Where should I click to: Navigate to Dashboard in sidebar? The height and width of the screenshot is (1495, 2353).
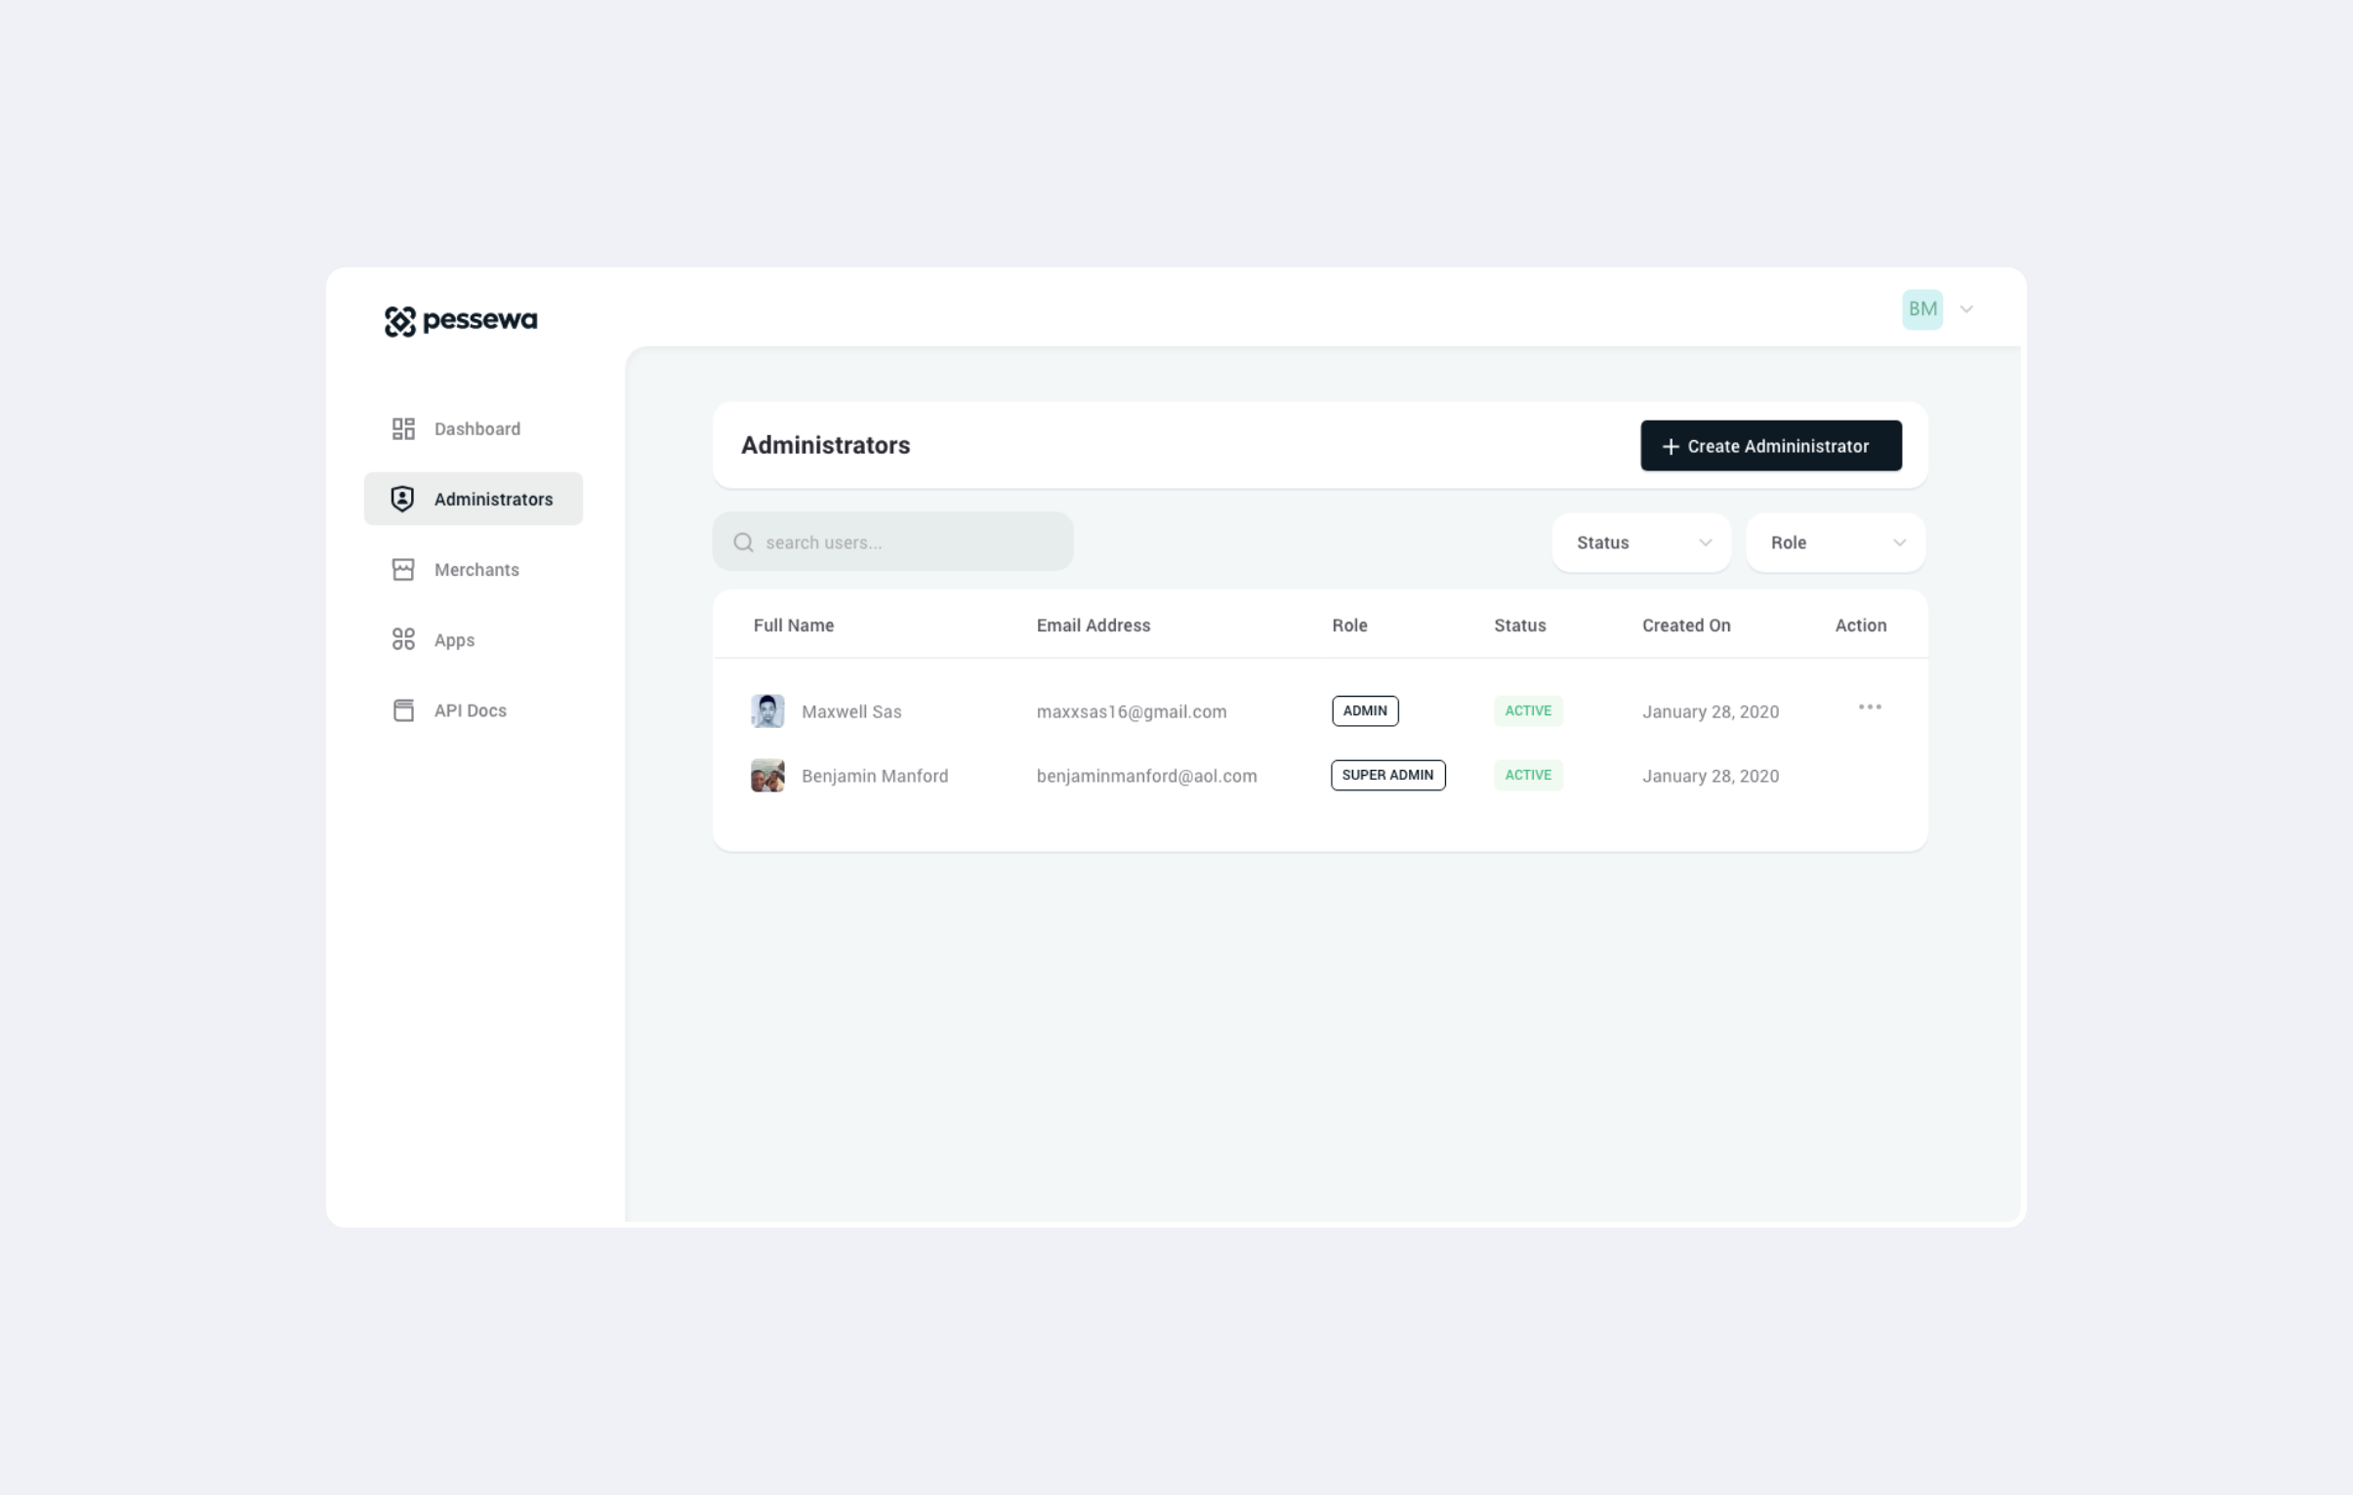tap(476, 428)
